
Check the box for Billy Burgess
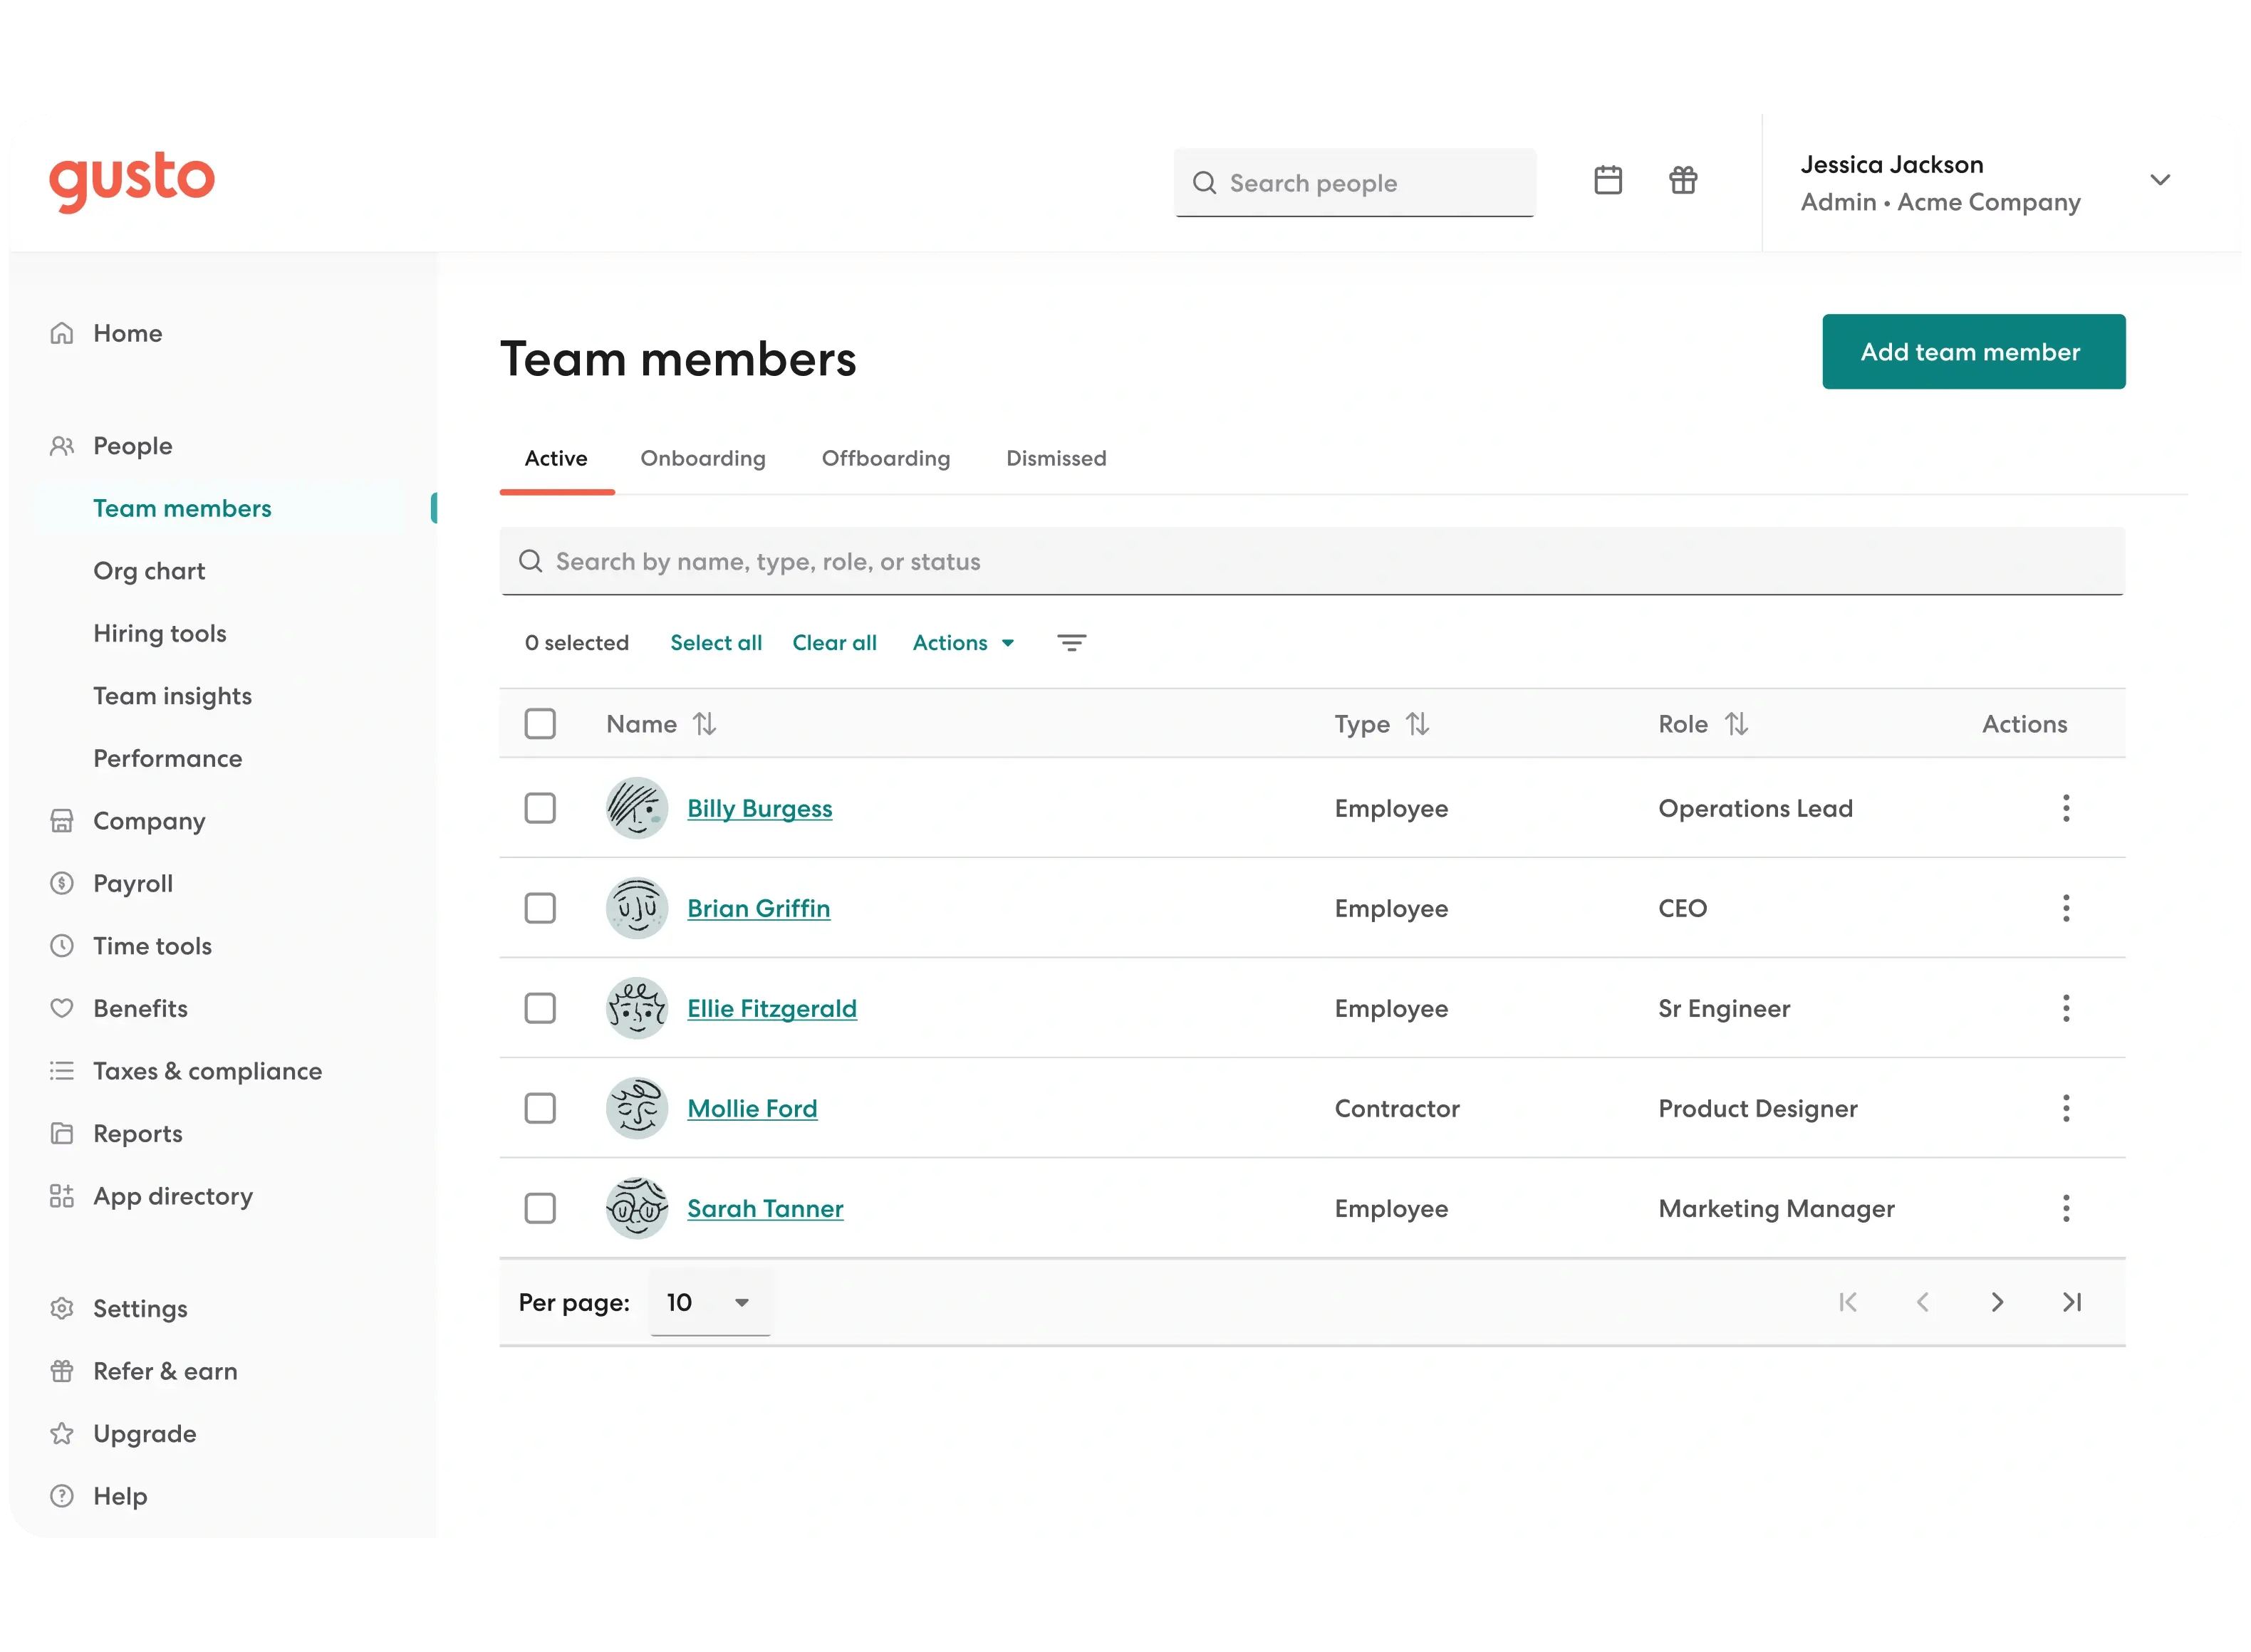tap(540, 808)
